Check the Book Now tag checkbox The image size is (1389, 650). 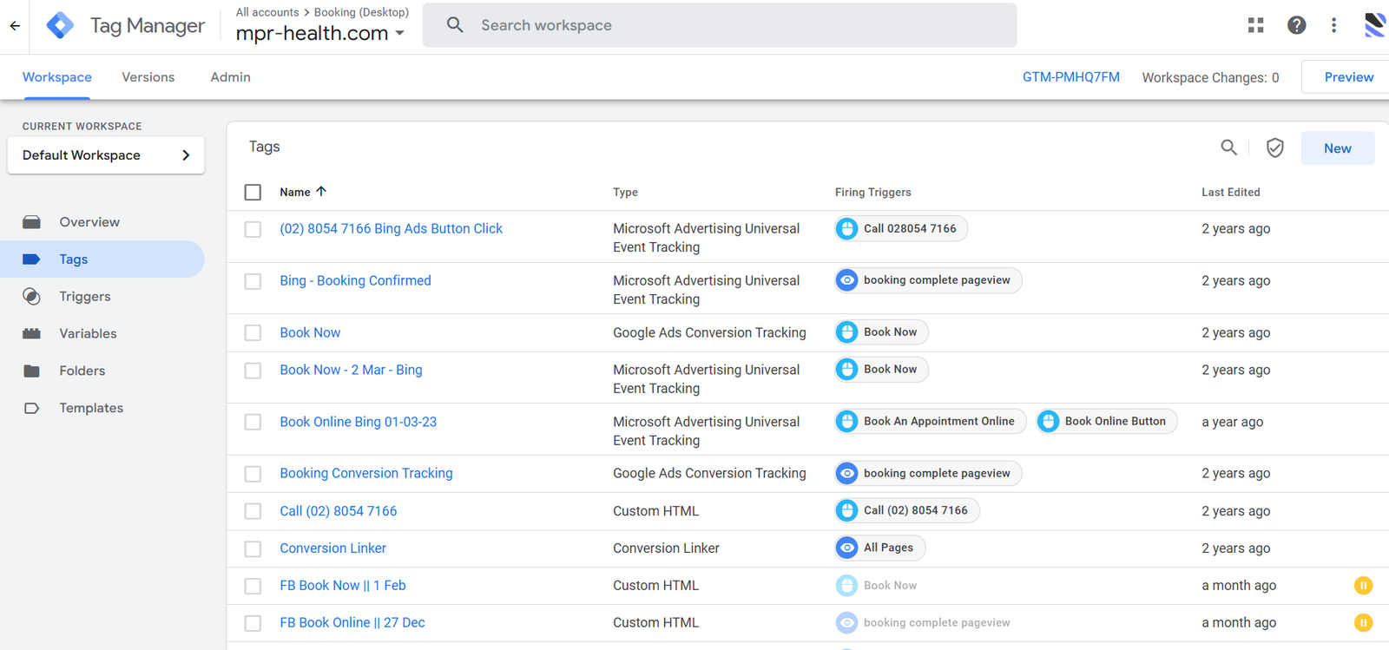tap(253, 333)
